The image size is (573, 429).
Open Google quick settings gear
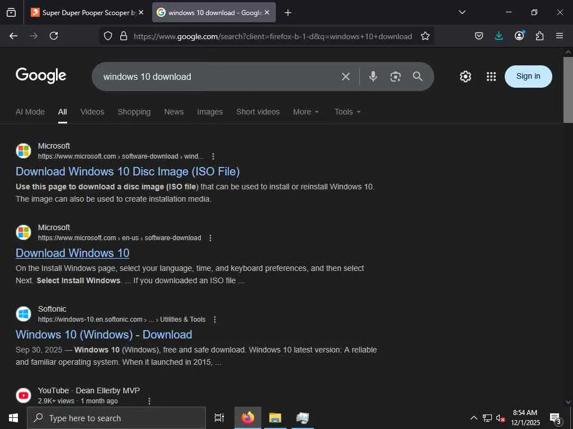point(465,77)
